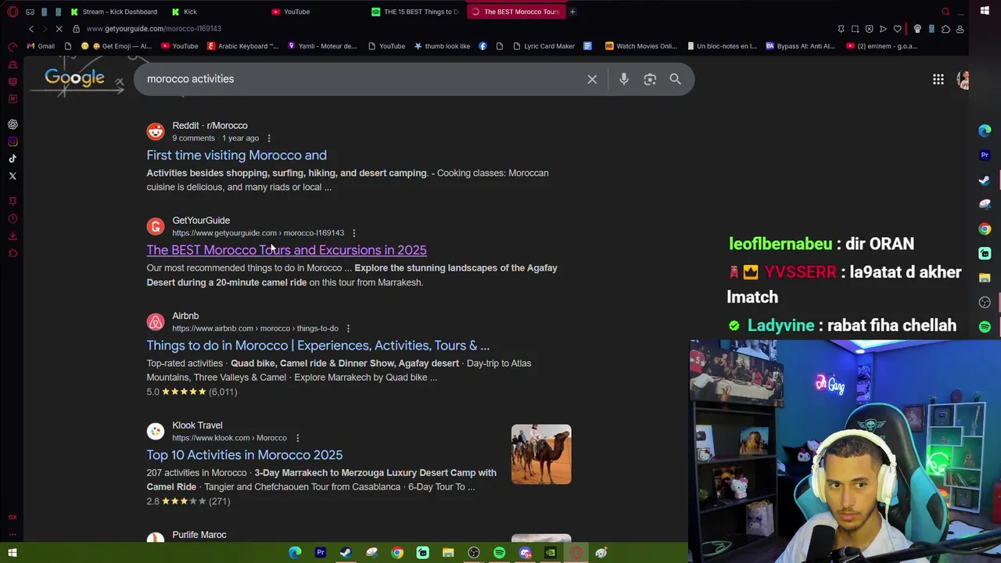Open Watch Movies Online bookmark

pos(641,46)
